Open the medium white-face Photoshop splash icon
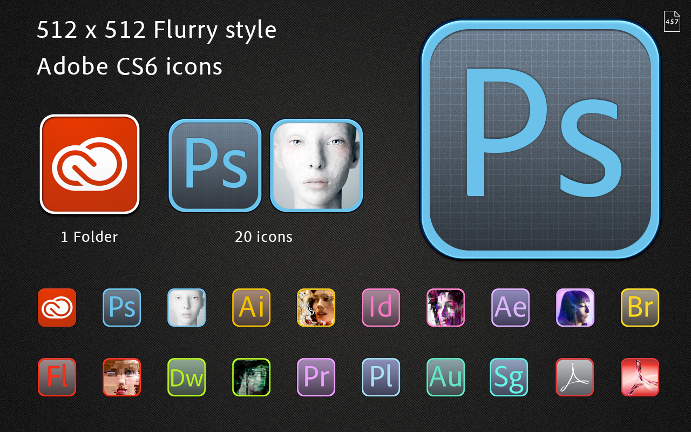The height and width of the screenshot is (432, 691). pos(316,165)
